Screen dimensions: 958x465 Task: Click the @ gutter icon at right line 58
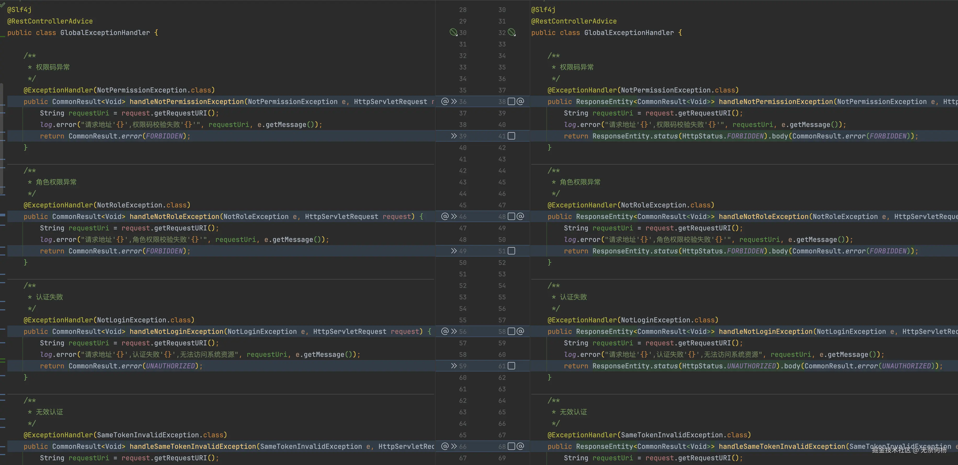(520, 331)
